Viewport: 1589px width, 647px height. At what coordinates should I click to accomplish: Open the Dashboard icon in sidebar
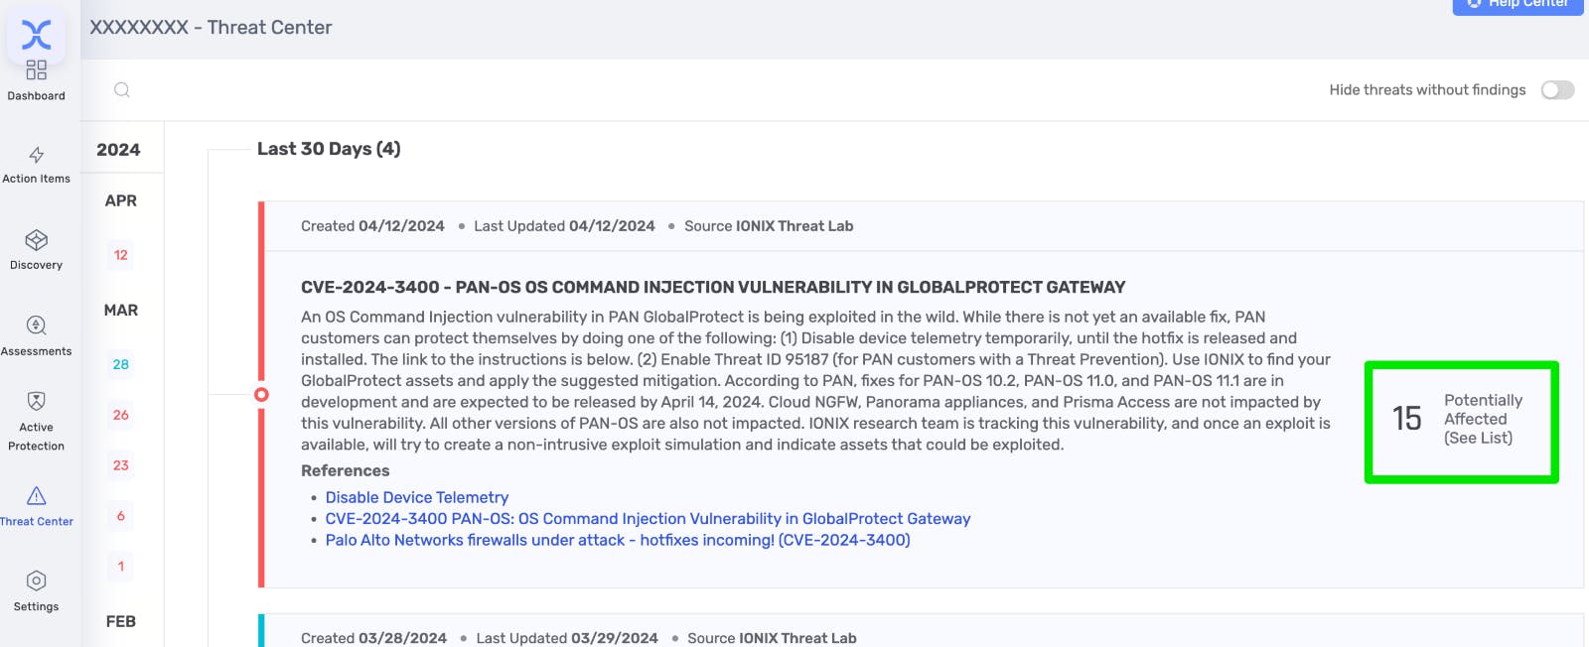[x=37, y=70]
